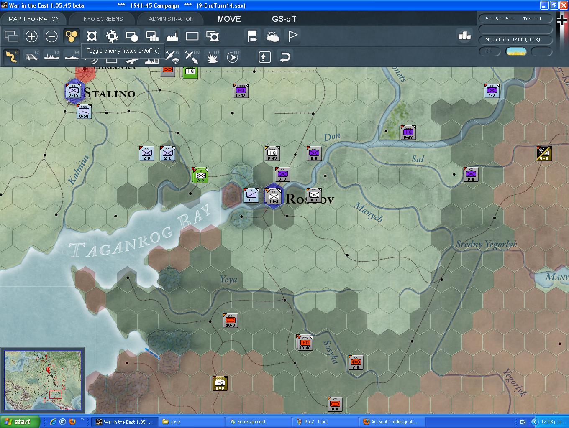Select the 14-3 unit at Rostov

pos(274,196)
